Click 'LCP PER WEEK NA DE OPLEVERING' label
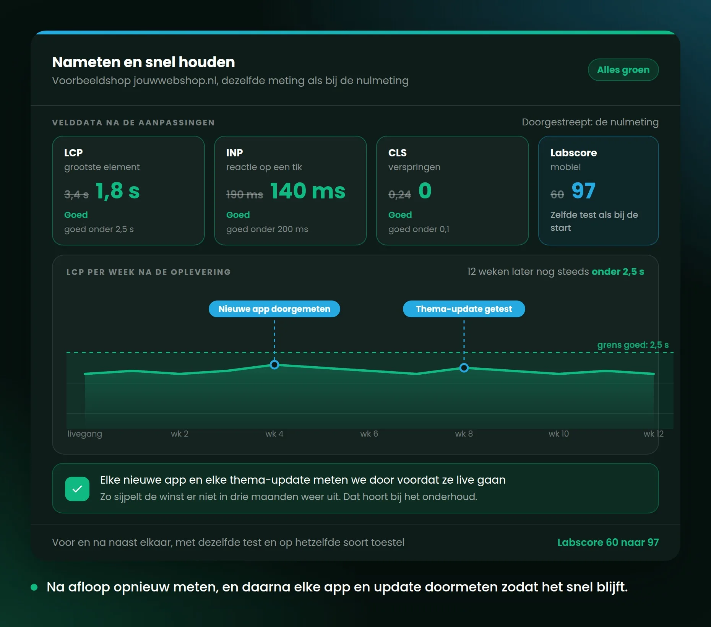The height and width of the screenshot is (627, 711). click(x=149, y=272)
